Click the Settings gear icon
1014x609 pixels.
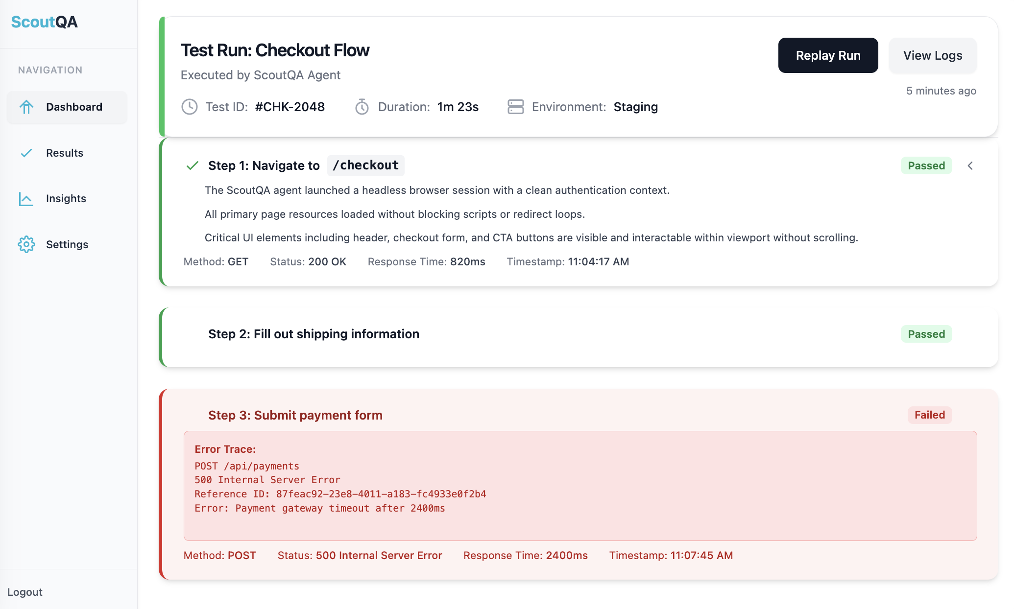(26, 244)
